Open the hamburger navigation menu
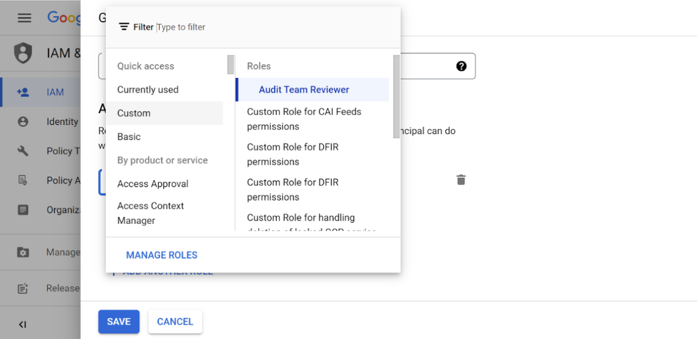This screenshot has width=697, height=339. 24,18
